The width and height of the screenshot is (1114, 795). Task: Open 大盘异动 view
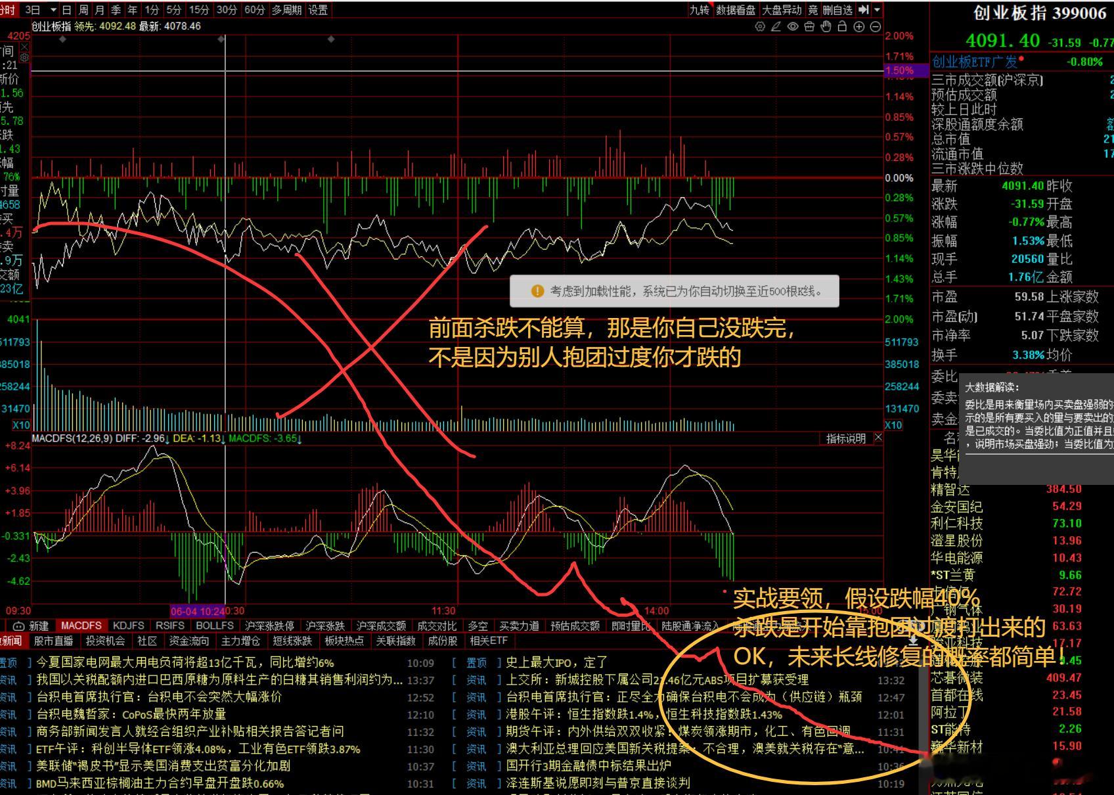tap(782, 10)
